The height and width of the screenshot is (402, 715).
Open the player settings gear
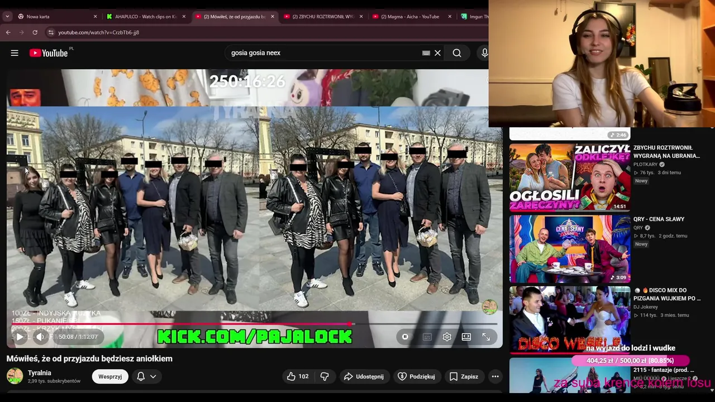click(x=447, y=337)
